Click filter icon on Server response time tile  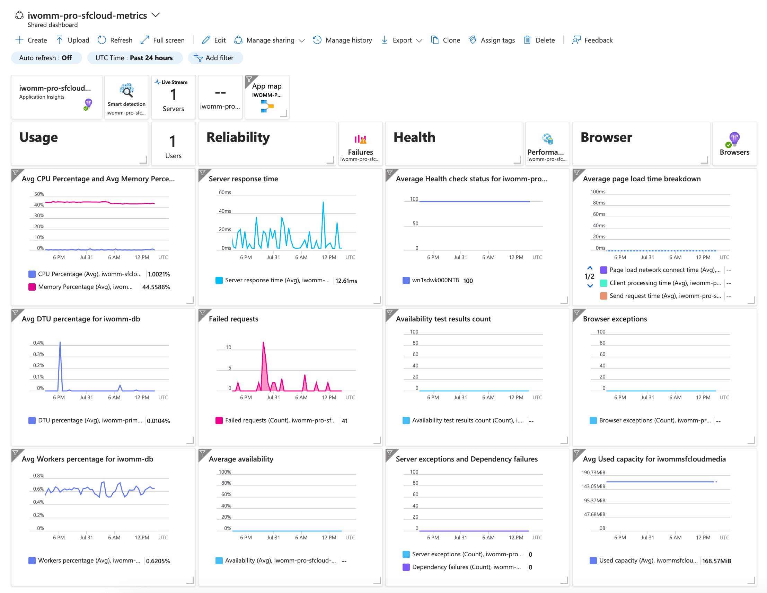(x=203, y=173)
